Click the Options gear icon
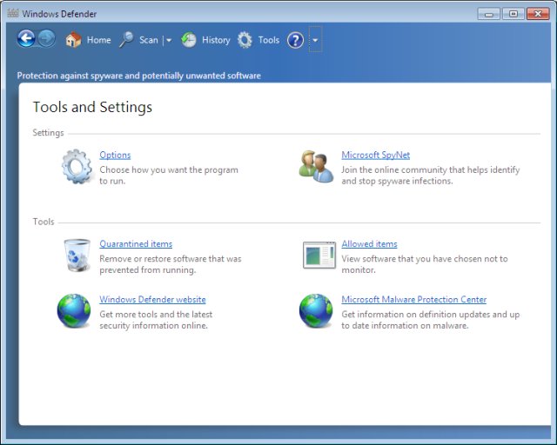The height and width of the screenshot is (445, 557). [x=76, y=166]
